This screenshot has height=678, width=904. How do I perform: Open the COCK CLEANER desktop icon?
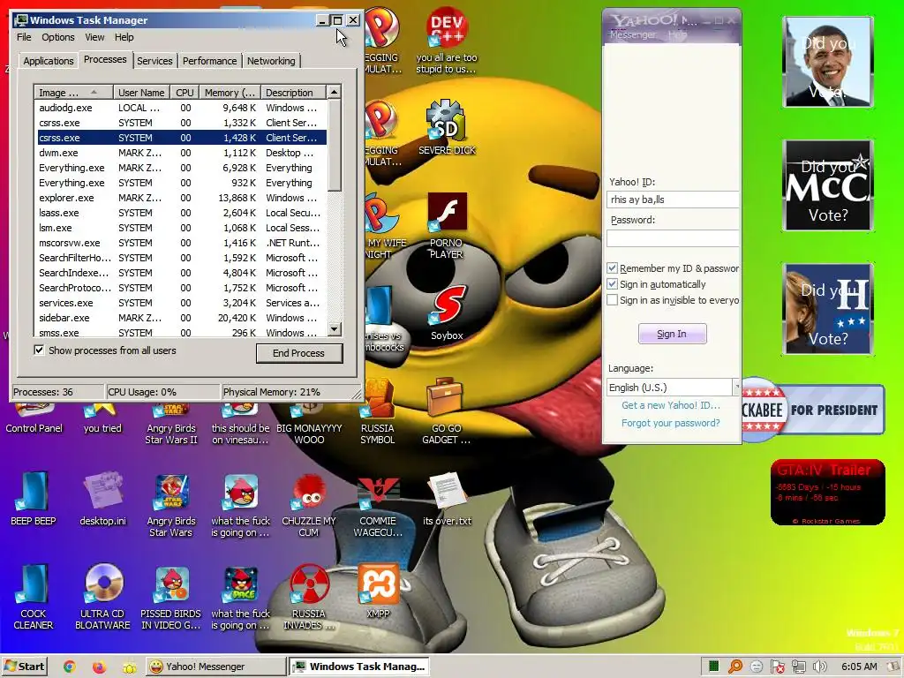(x=33, y=597)
